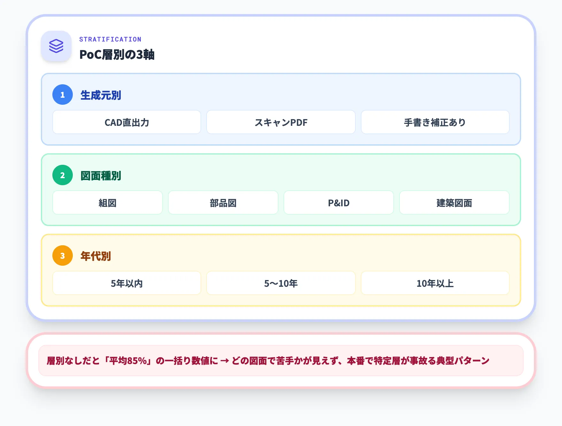The width and height of the screenshot is (562, 426).
Task: Select the orange number 3 badge
Action: click(62, 256)
